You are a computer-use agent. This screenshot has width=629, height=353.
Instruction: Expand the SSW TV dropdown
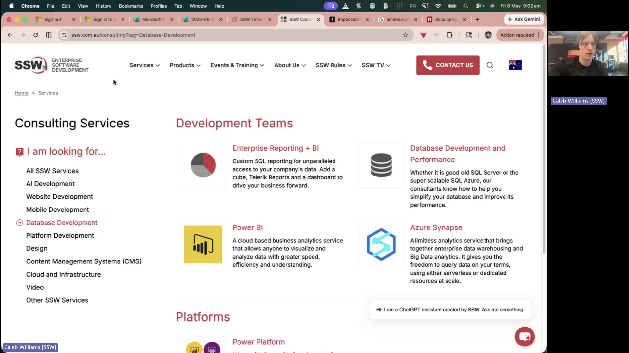pyautogui.click(x=376, y=65)
